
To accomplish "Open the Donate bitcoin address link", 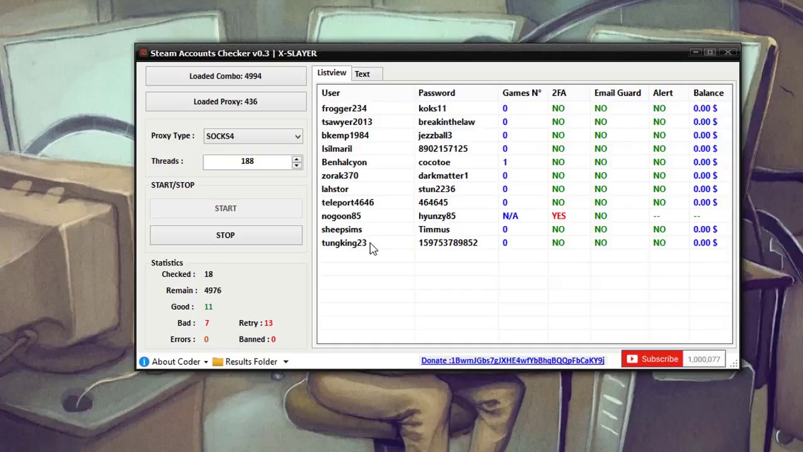I will (513, 360).
